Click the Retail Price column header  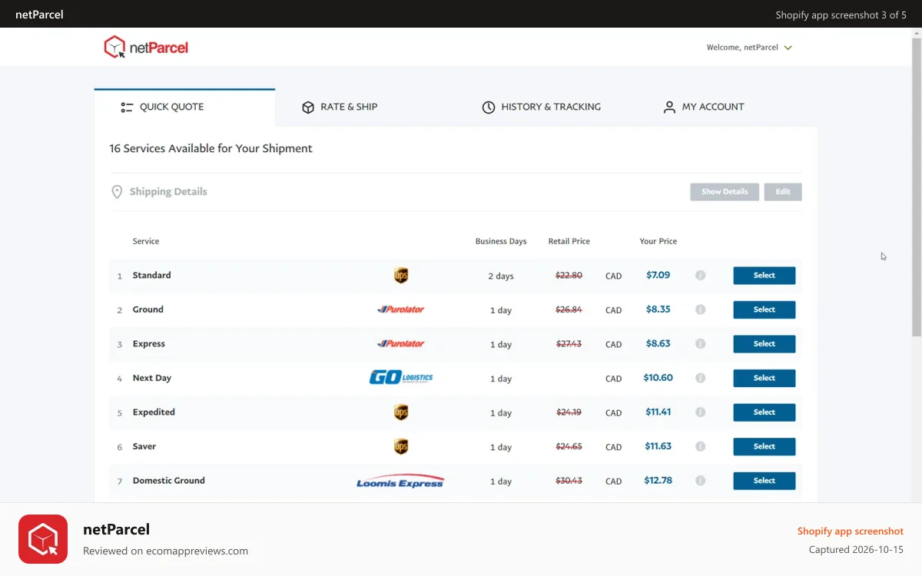(569, 241)
